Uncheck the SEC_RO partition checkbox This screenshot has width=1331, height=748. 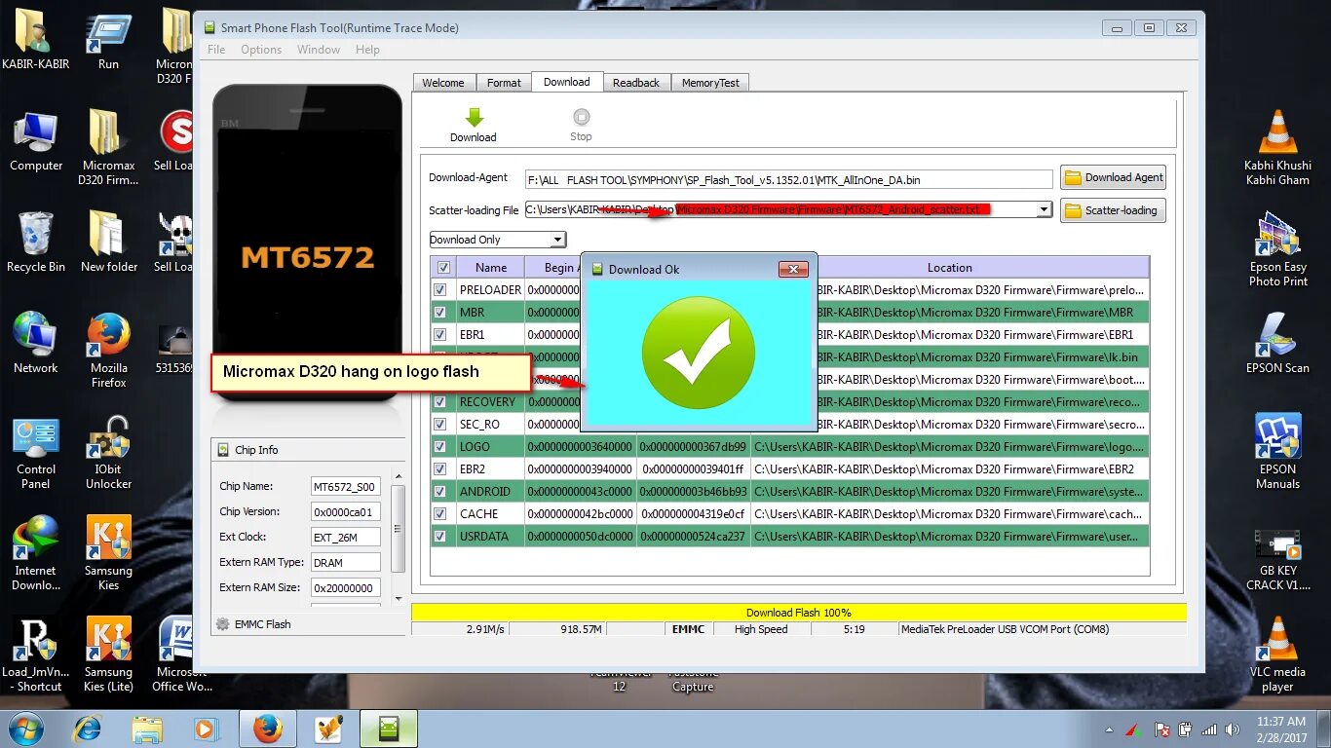click(440, 424)
